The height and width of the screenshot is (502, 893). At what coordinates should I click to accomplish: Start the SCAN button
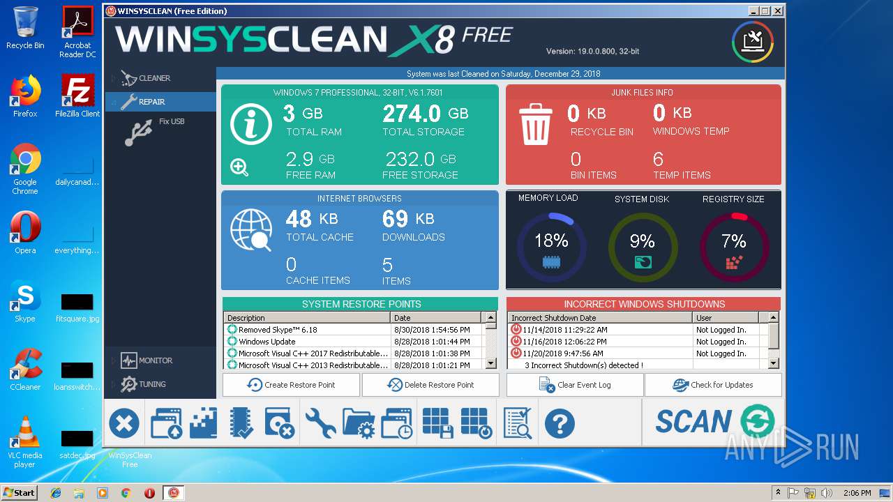713,421
